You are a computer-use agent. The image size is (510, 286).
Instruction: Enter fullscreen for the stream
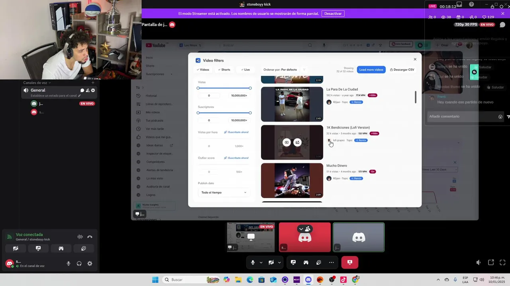502,263
